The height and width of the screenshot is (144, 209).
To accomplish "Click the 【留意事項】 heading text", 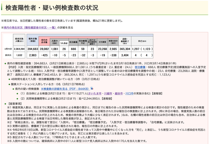I will click(15, 104).
